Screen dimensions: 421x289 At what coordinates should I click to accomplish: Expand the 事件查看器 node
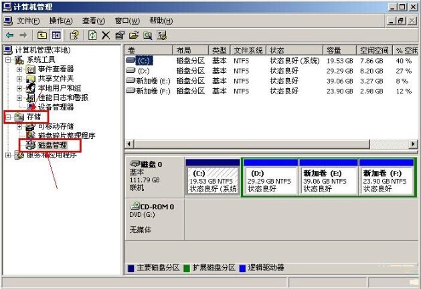click(19, 69)
